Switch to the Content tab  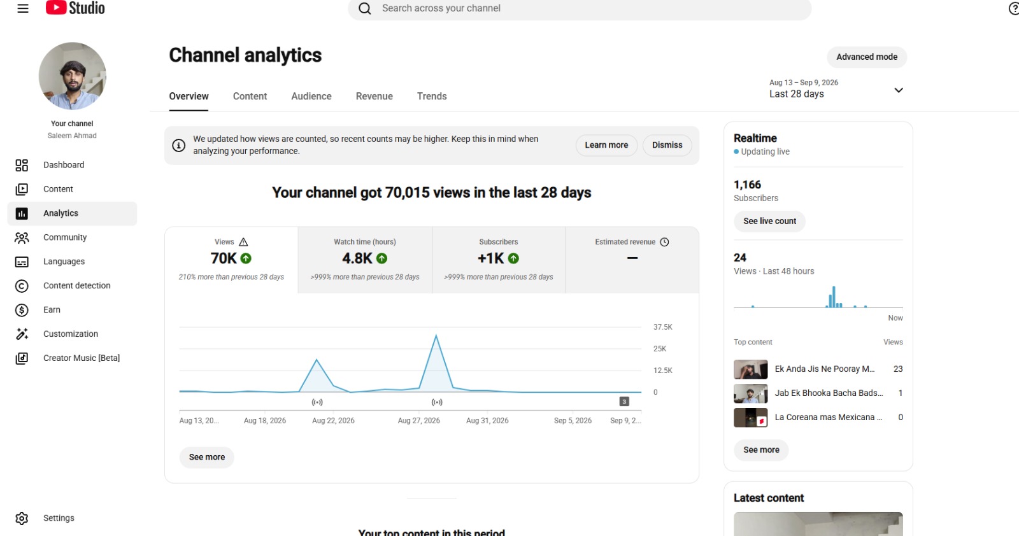pyautogui.click(x=250, y=96)
